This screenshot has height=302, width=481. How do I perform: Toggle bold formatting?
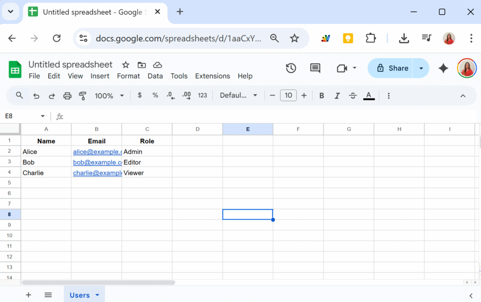(322, 96)
